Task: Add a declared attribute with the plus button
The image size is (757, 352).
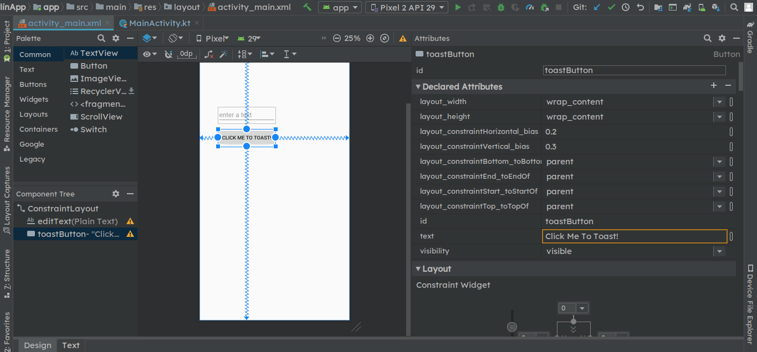Action: (x=714, y=85)
